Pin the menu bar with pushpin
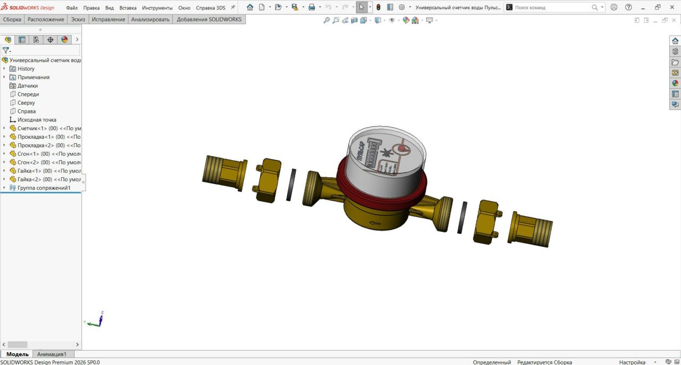Viewport: 681px width, 365px height. (x=233, y=7)
